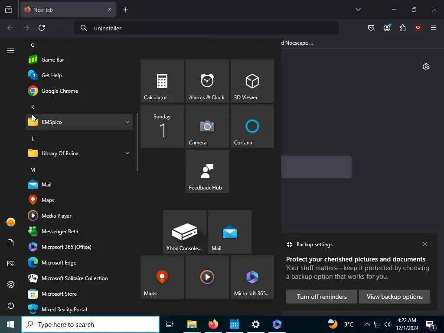Click Turn off reminders button

(322, 297)
